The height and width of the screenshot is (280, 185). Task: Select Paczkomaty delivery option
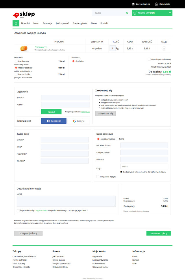coord(16,61)
